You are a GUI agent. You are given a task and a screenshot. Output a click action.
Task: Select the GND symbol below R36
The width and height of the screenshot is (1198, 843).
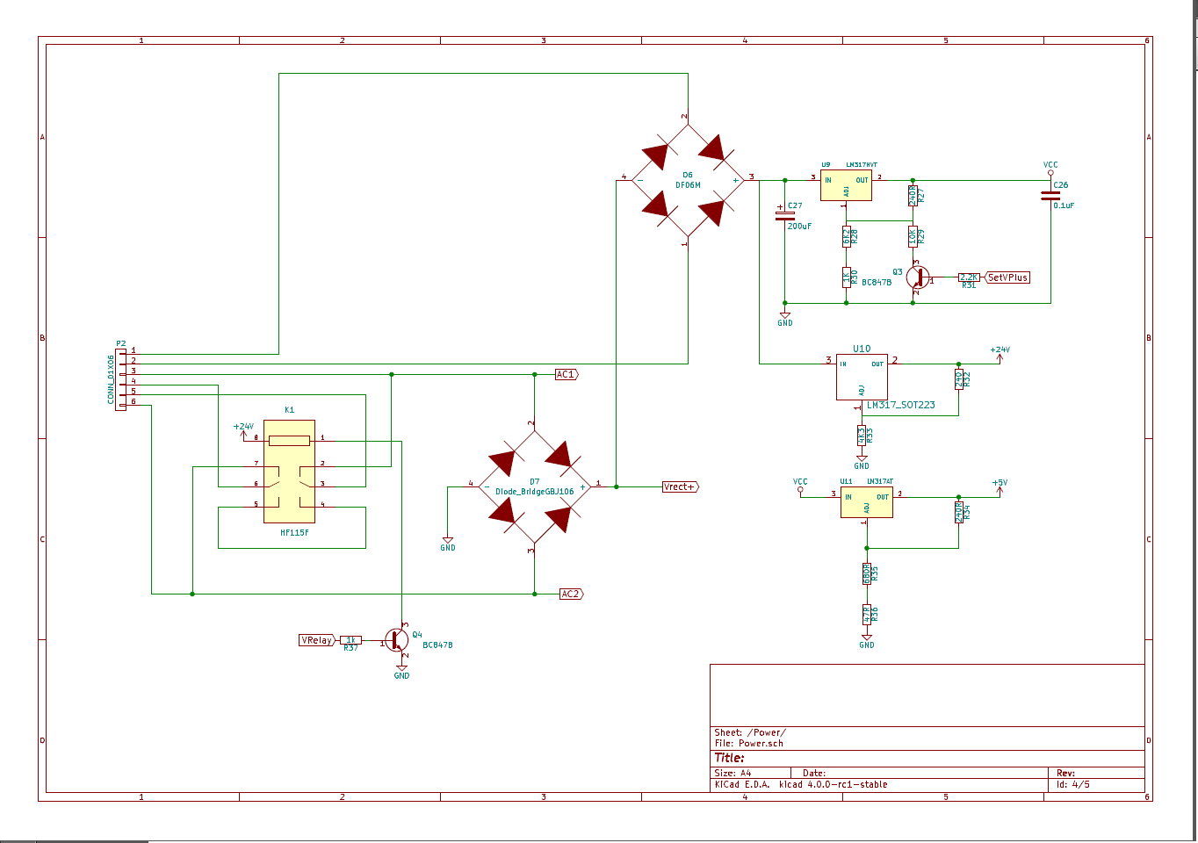pyautogui.click(x=867, y=640)
